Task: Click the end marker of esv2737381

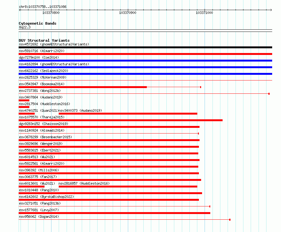Action: [269, 94]
